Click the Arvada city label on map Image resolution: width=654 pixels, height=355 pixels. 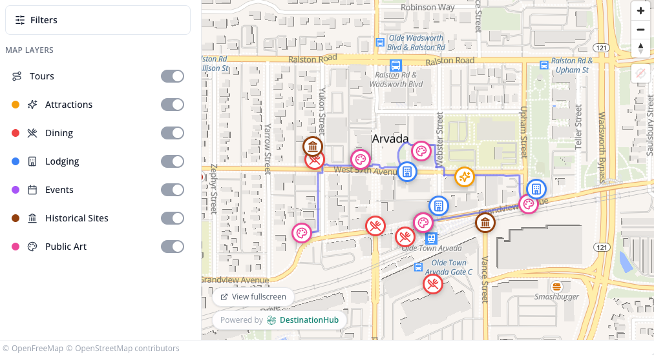click(390, 139)
